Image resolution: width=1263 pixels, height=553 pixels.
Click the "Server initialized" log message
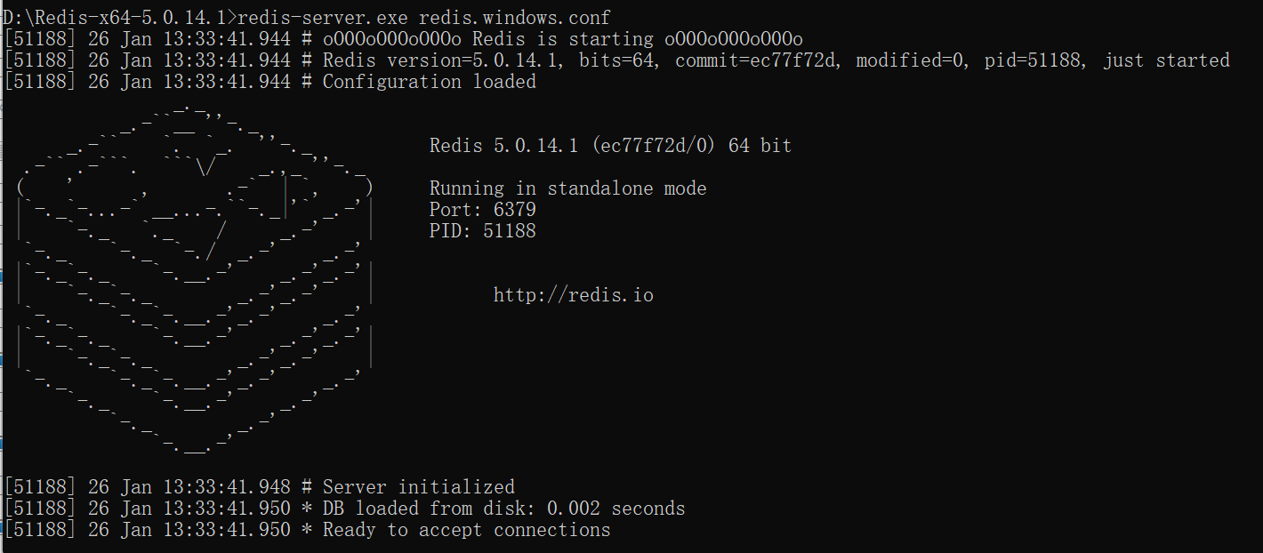[418, 487]
